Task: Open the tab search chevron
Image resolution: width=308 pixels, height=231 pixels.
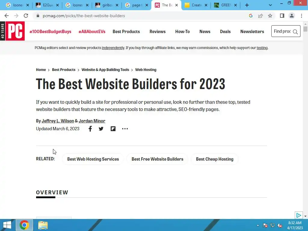Action: click(270, 5)
